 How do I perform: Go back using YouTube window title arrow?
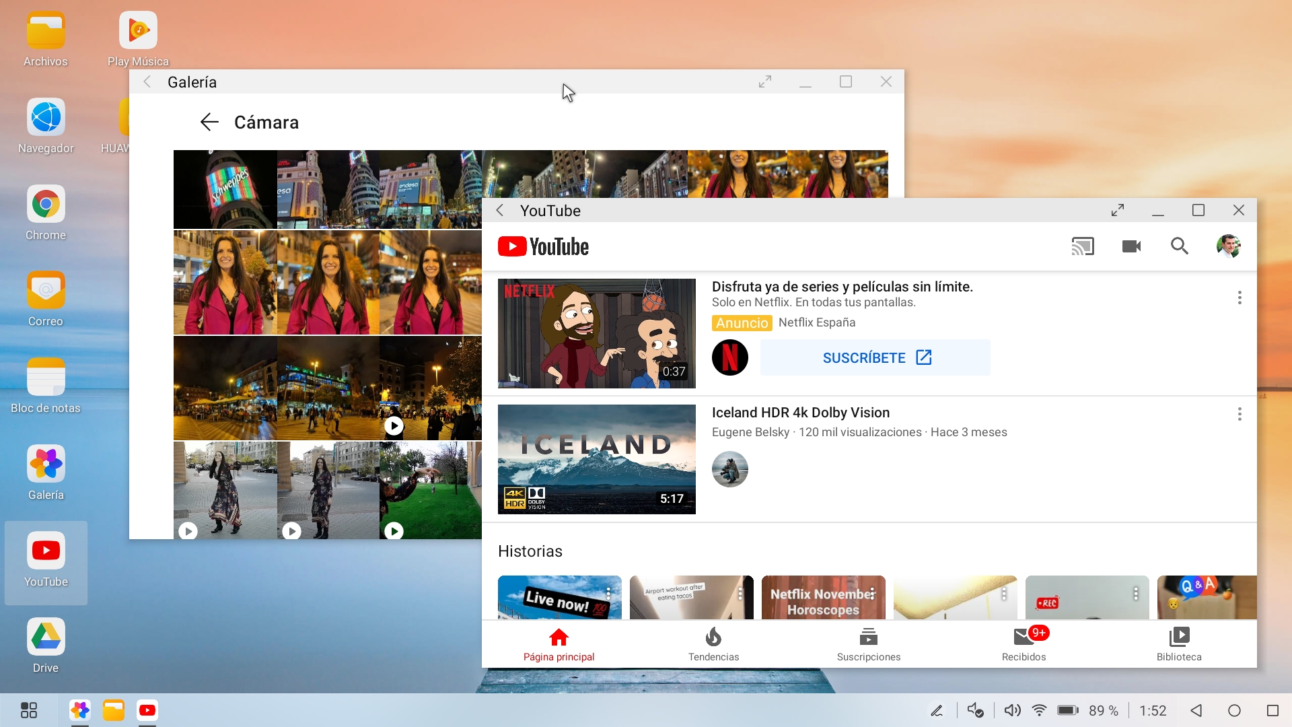pyautogui.click(x=500, y=211)
